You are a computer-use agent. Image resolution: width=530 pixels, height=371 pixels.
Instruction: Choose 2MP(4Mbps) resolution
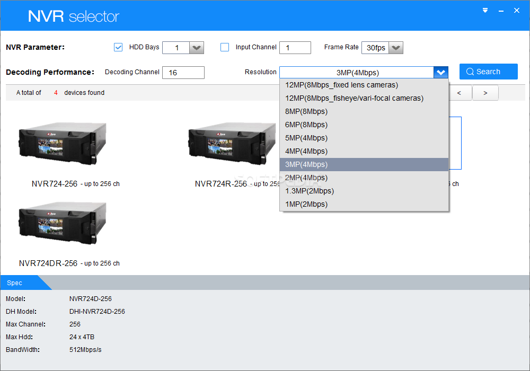(x=364, y=178)
